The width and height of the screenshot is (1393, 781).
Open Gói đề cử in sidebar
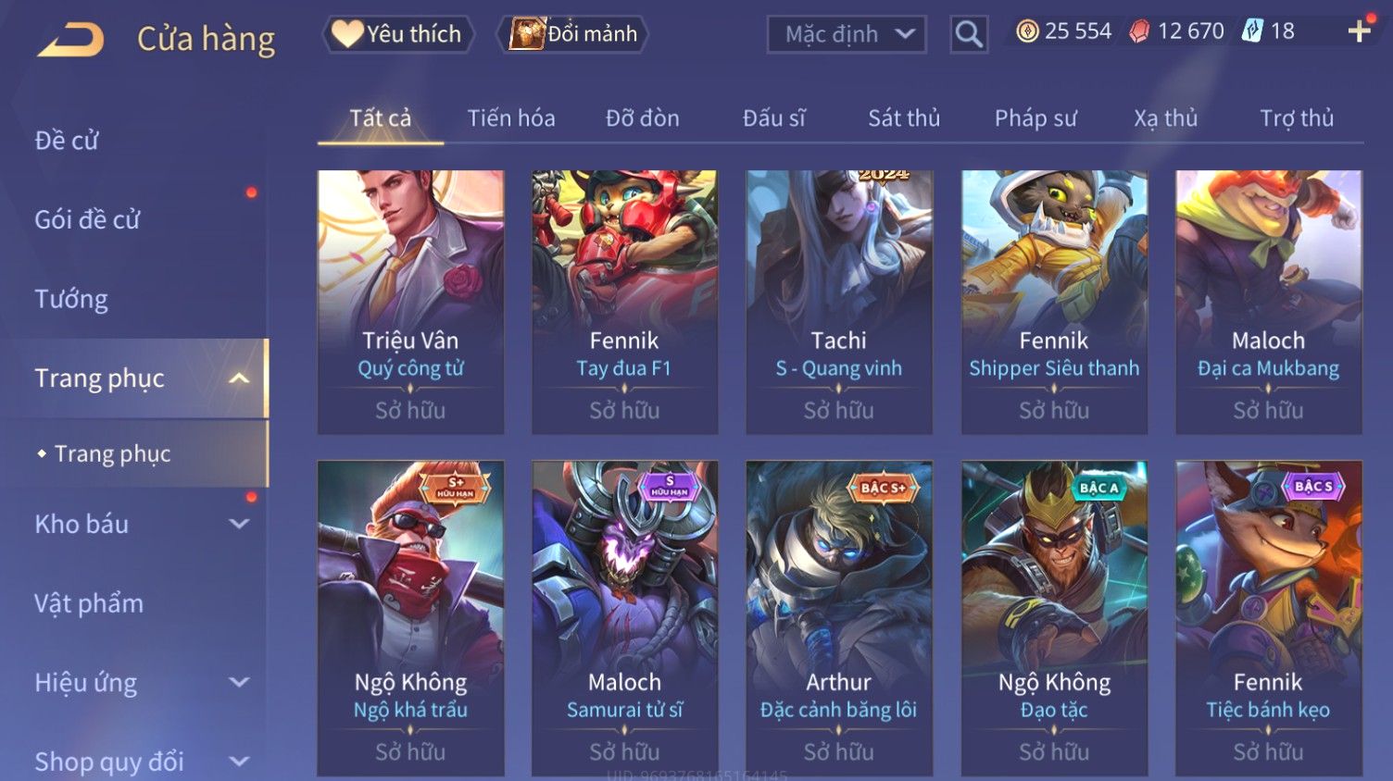pyautogui.click(x=87, y=219)
